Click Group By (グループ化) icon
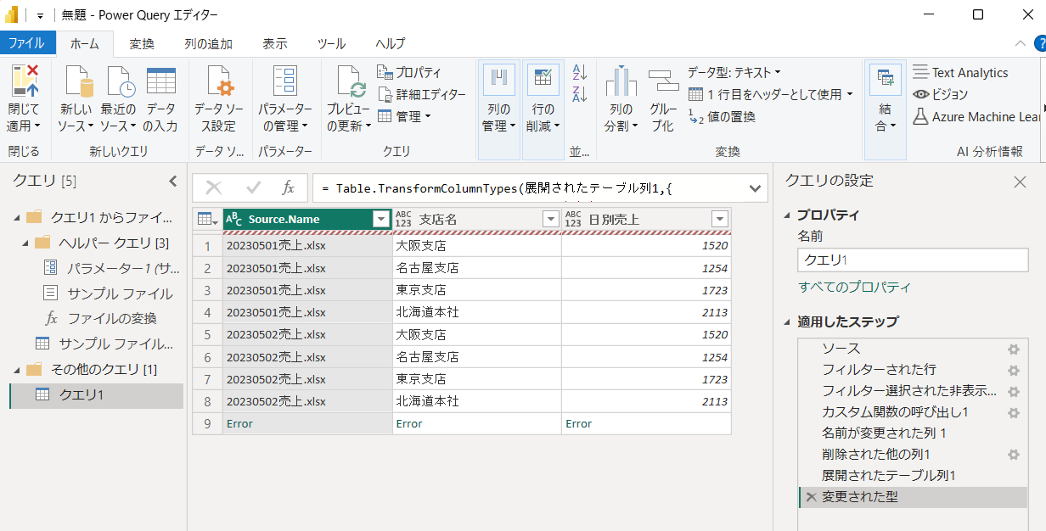Screen dimensions: 1046x531 click(x=663, y=82)
